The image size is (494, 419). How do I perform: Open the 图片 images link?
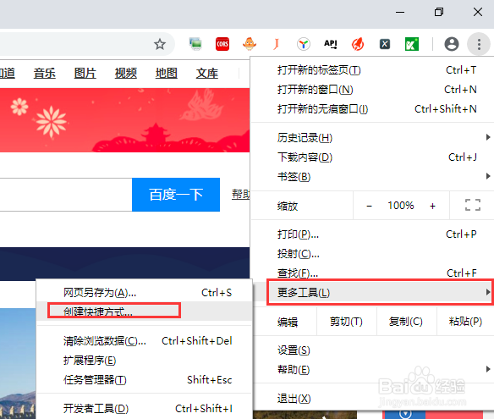click(85, 73)
